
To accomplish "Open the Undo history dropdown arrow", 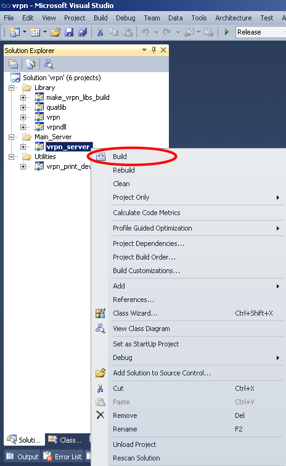I will tap(156, 32).
